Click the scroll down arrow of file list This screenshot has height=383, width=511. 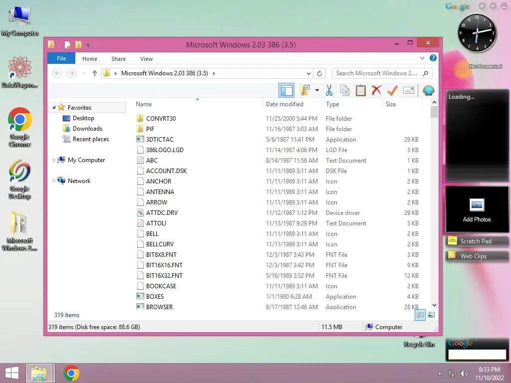[434, 305]
